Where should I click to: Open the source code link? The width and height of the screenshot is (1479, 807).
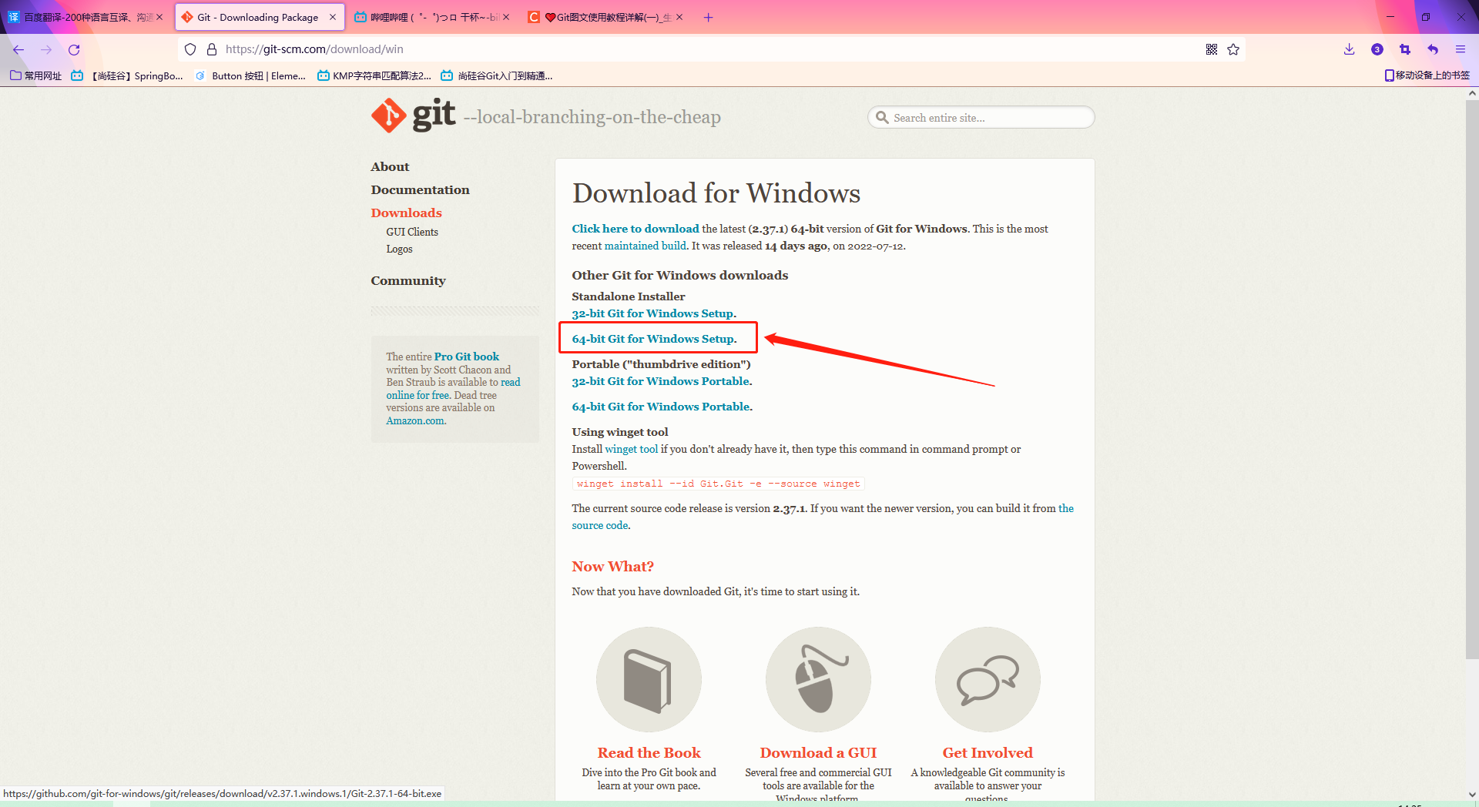[599, 525]
